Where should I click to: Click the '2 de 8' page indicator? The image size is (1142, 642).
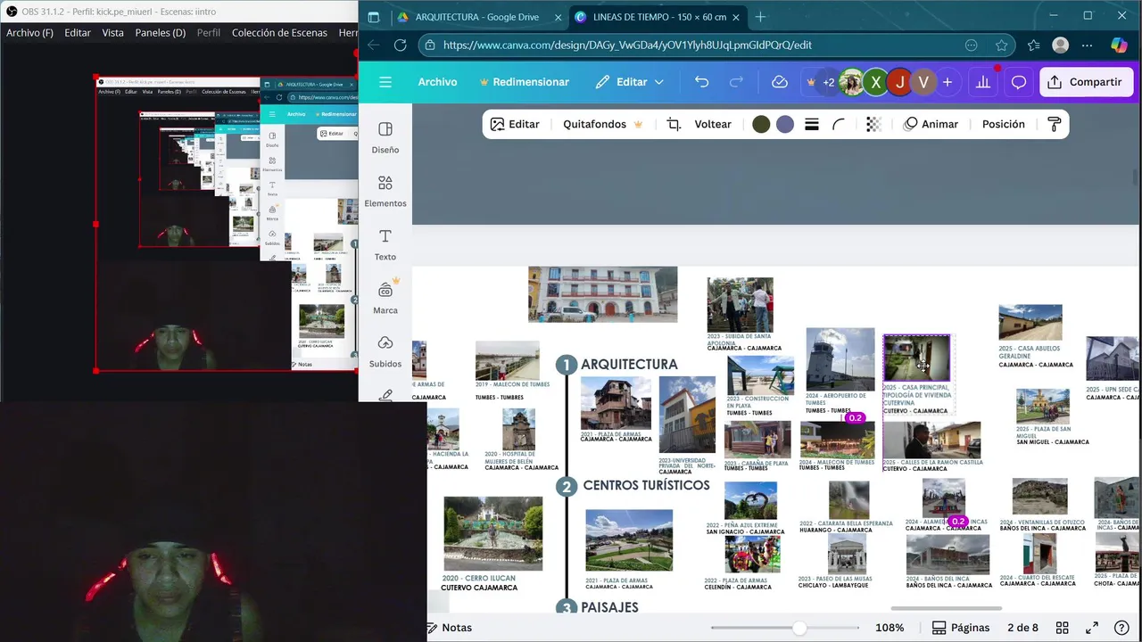[1023, 628]
